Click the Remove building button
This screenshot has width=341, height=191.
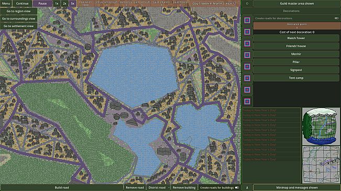tap(184, 187)
